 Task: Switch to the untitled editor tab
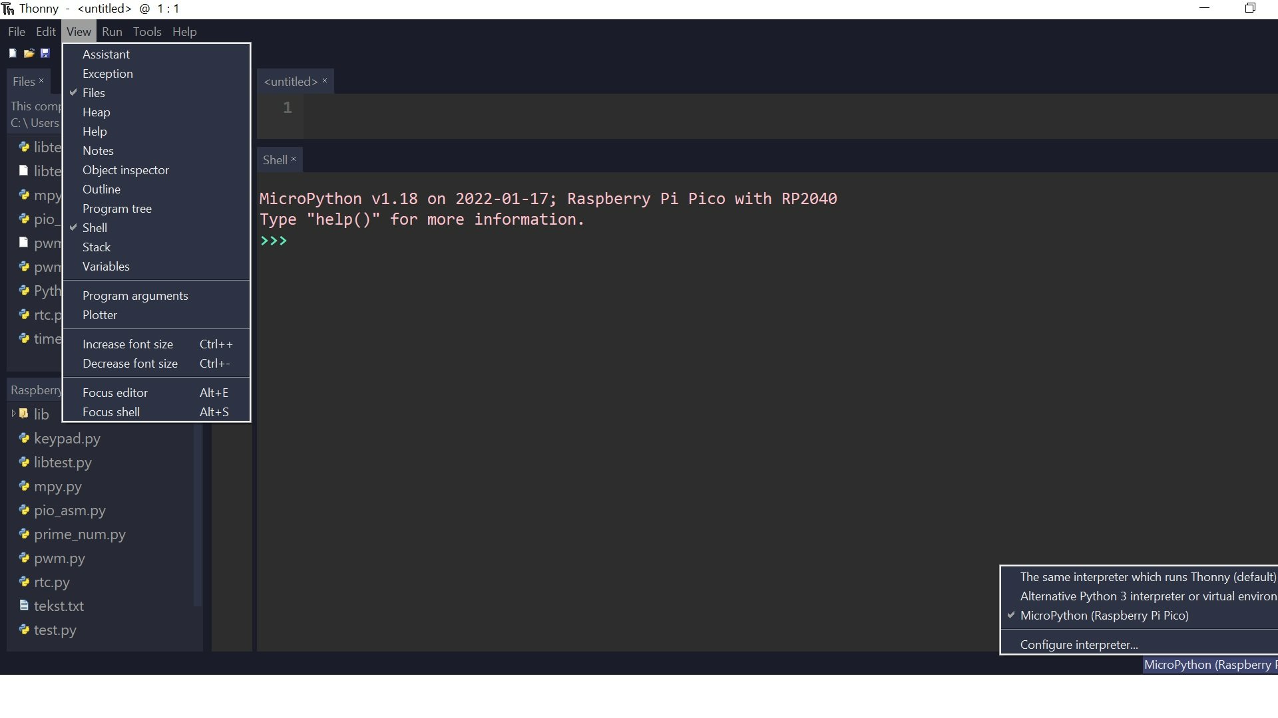click(x=291, y=82)
